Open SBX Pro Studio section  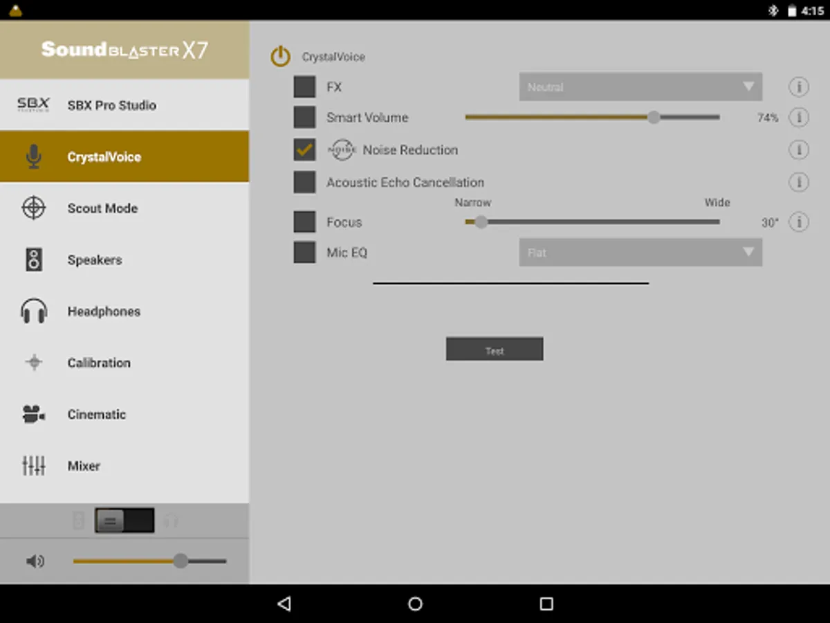pyautogui.click(x=124, y=105)
